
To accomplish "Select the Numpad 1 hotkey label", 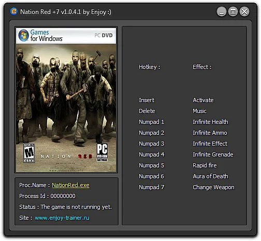I will [x=151, y=122].
